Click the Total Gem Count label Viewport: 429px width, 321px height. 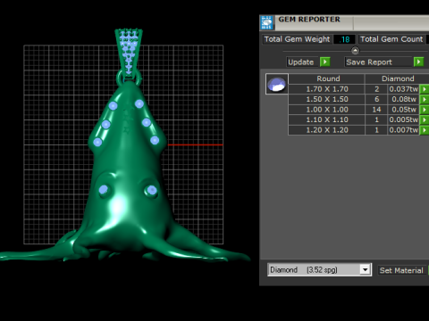[x=391, y=39]
